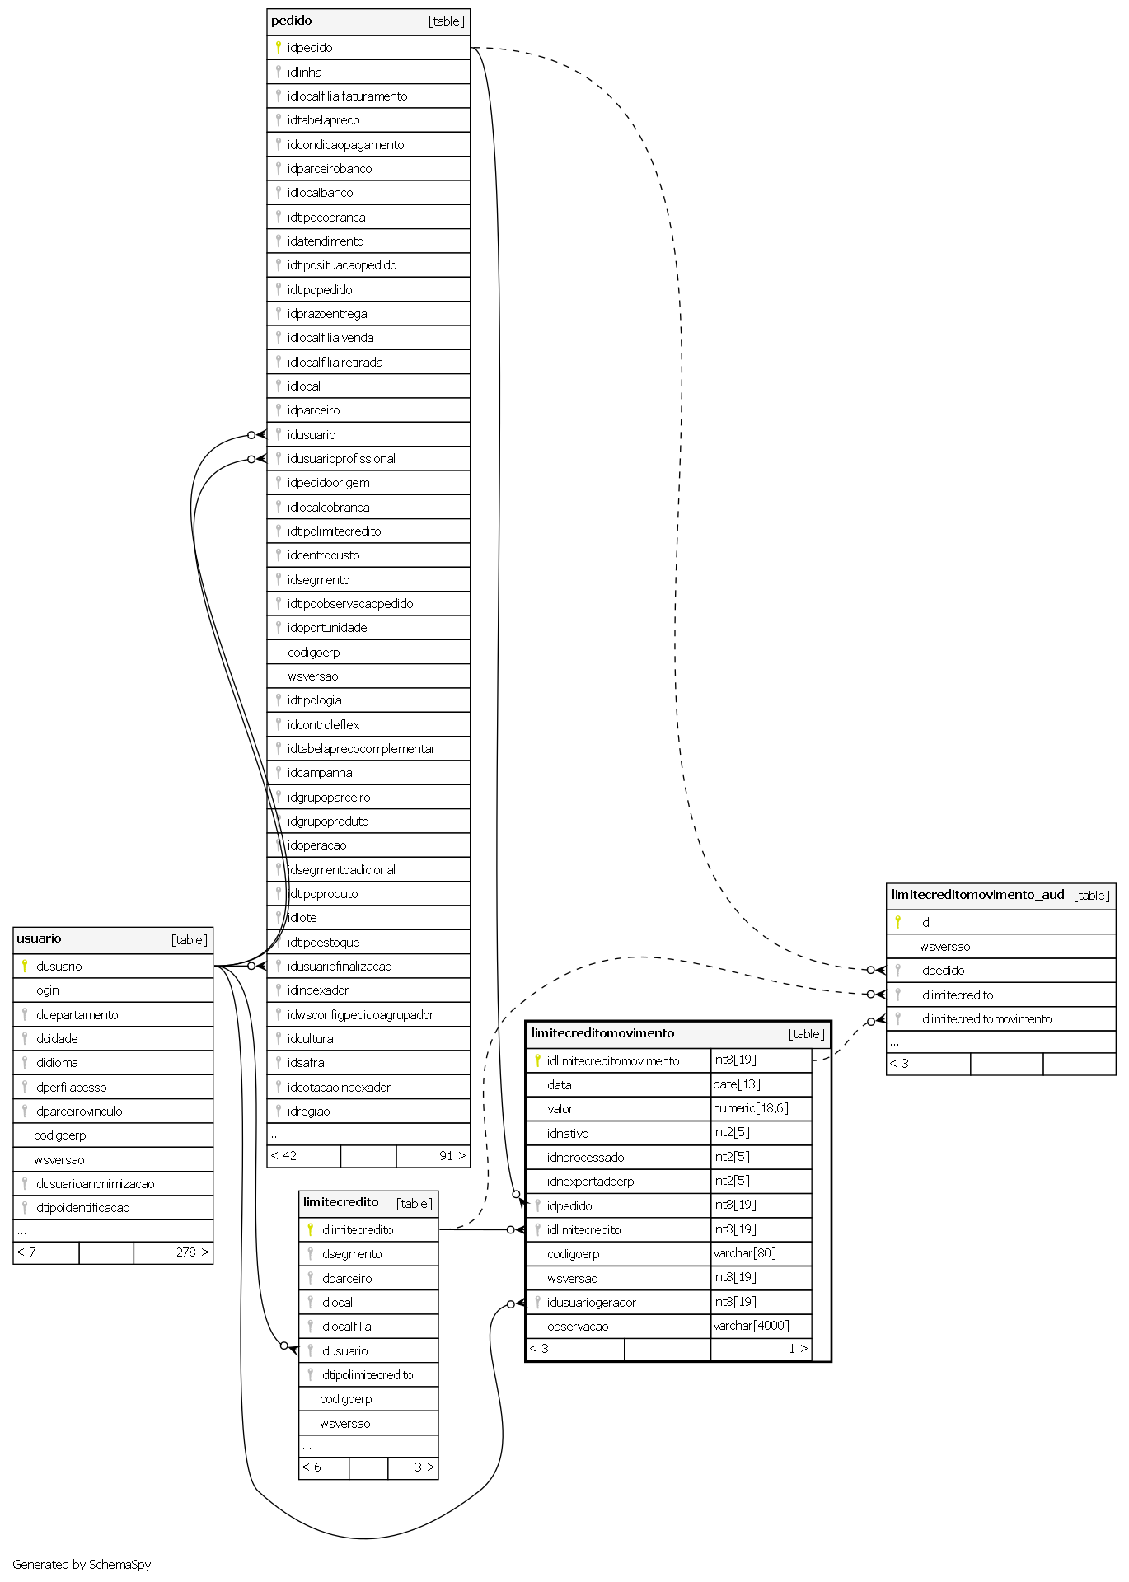Click the gray key icon beside idtipoidentificacao
The height and width of the screenshot is (1582, 1129).
coord(25,1207)
